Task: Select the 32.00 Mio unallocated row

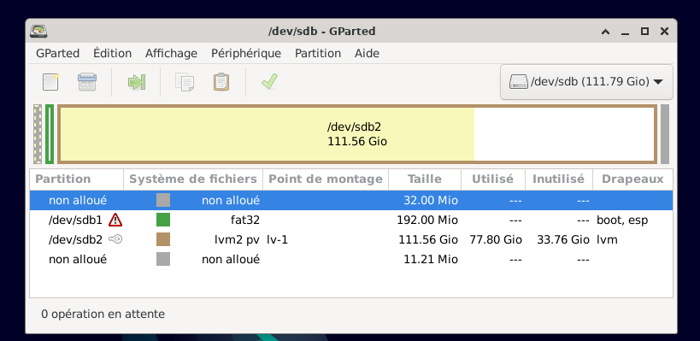Action: (351, 200)
